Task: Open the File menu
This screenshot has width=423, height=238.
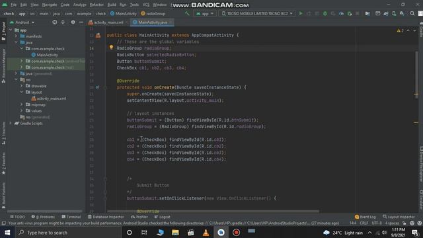Action: (x=13, y=5)
